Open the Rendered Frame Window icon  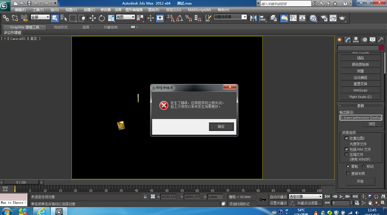point(333,18)
